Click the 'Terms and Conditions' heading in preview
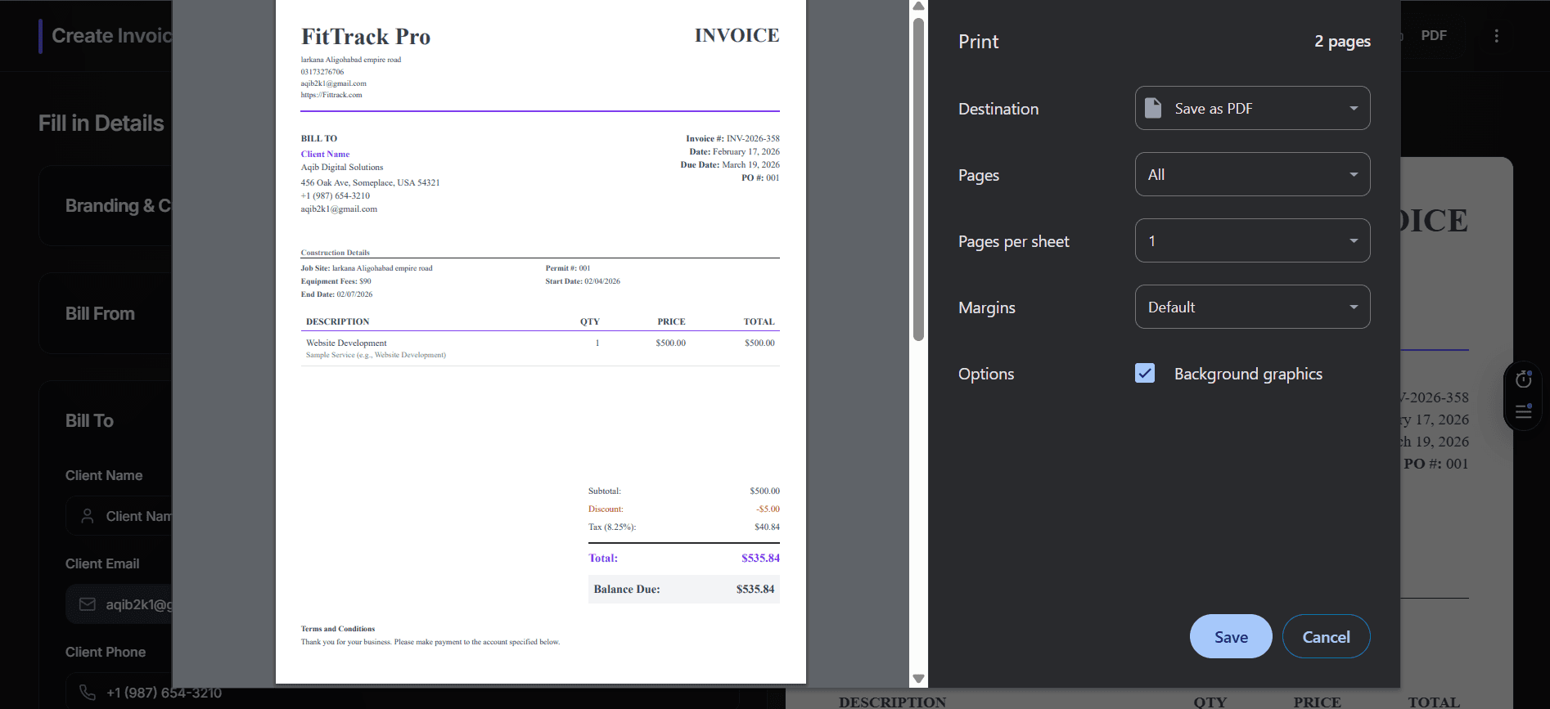This screenshot has height=709, width=1550. (338, 629)
